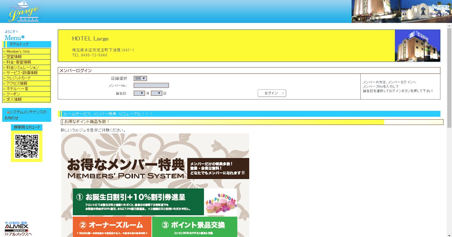Click the メンバーだけの特典多数 brown box
The height and width of the screenshot is (237, 452).
pyautogui.click(x=218, y=169)
